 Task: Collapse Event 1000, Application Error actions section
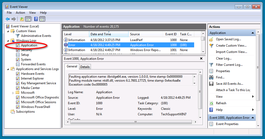coord(253,118)
